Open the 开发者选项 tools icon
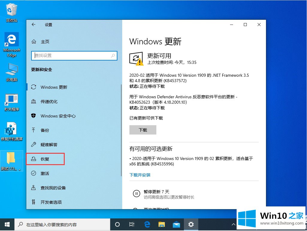This screenshot has width=307, height=231. 34,202
